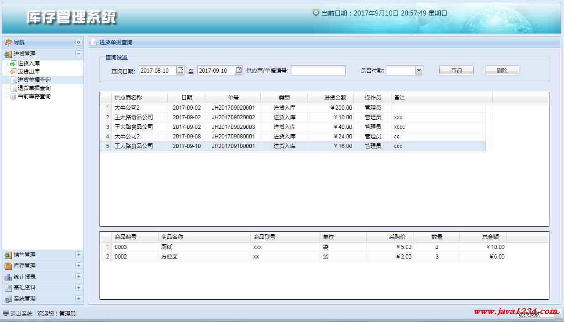Click the 查询 search button
The height and width of the screenshot is (322, 564).
456,70
